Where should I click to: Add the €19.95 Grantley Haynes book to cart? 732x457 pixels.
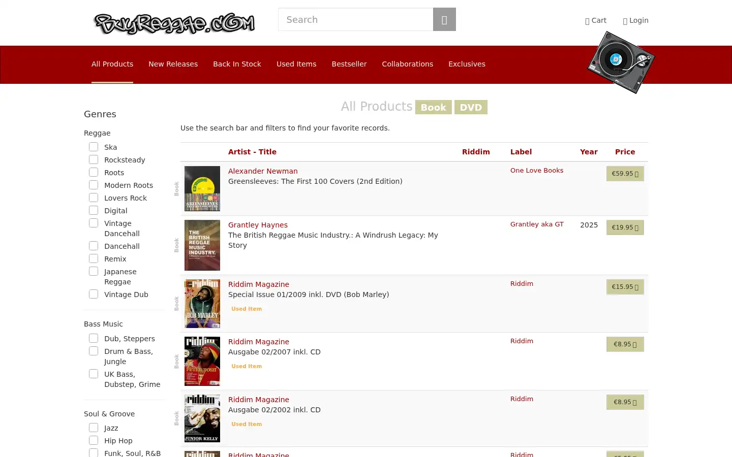coord(625,227)
